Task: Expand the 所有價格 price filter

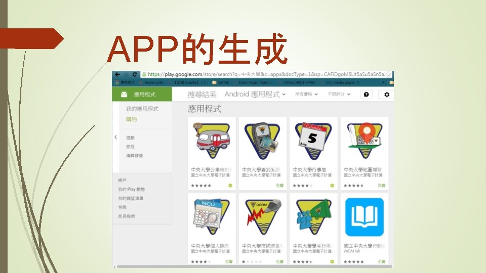Action: click(306, 94)
